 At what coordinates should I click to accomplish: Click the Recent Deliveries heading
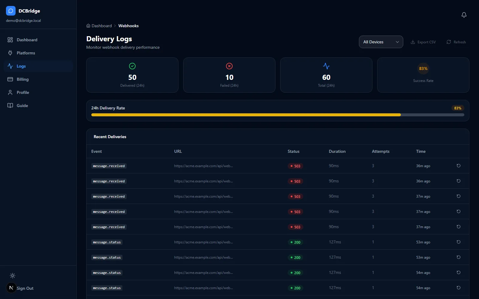110,137
